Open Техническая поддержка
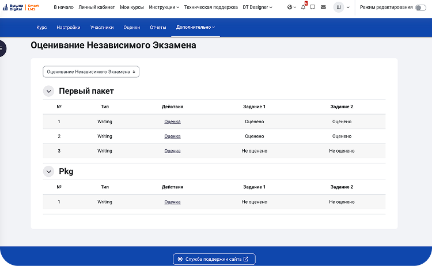The width and height of the screenshot is (432, 266). (211, 7)
